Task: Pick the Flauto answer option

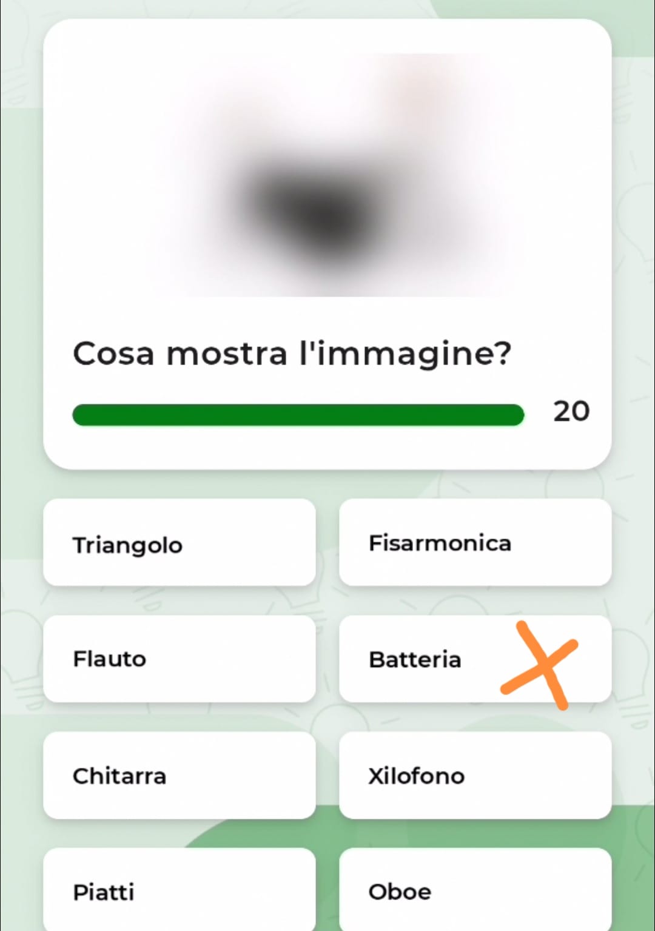Action: pyautogui.click(x=179, y=659)
